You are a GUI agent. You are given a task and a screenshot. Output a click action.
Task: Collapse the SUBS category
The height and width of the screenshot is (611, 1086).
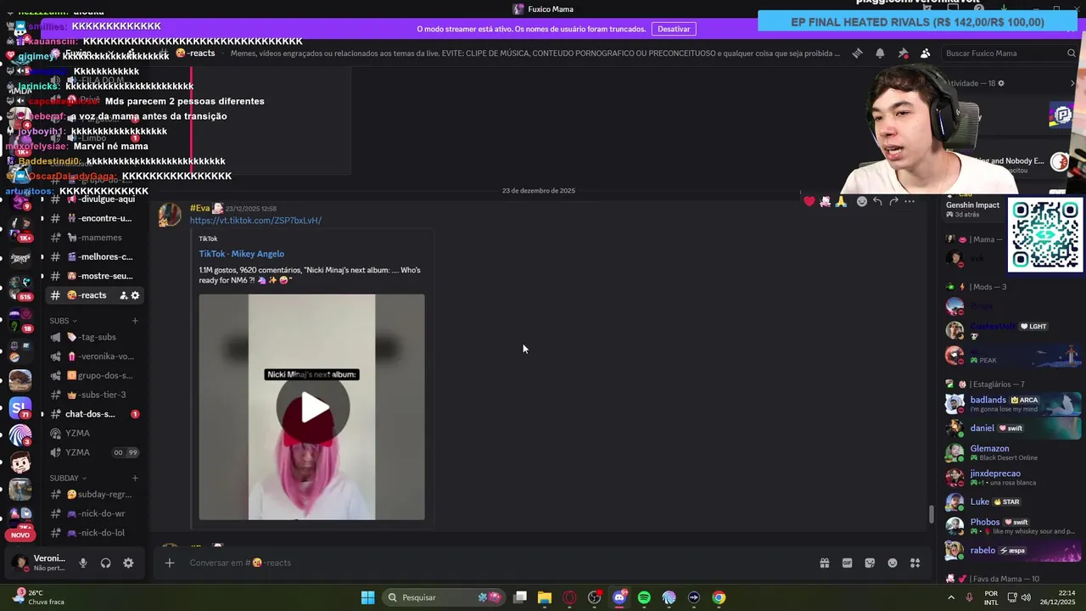[63, 321]
